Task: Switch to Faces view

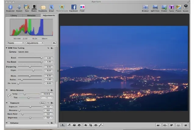Action: click(x=172, y=7)
